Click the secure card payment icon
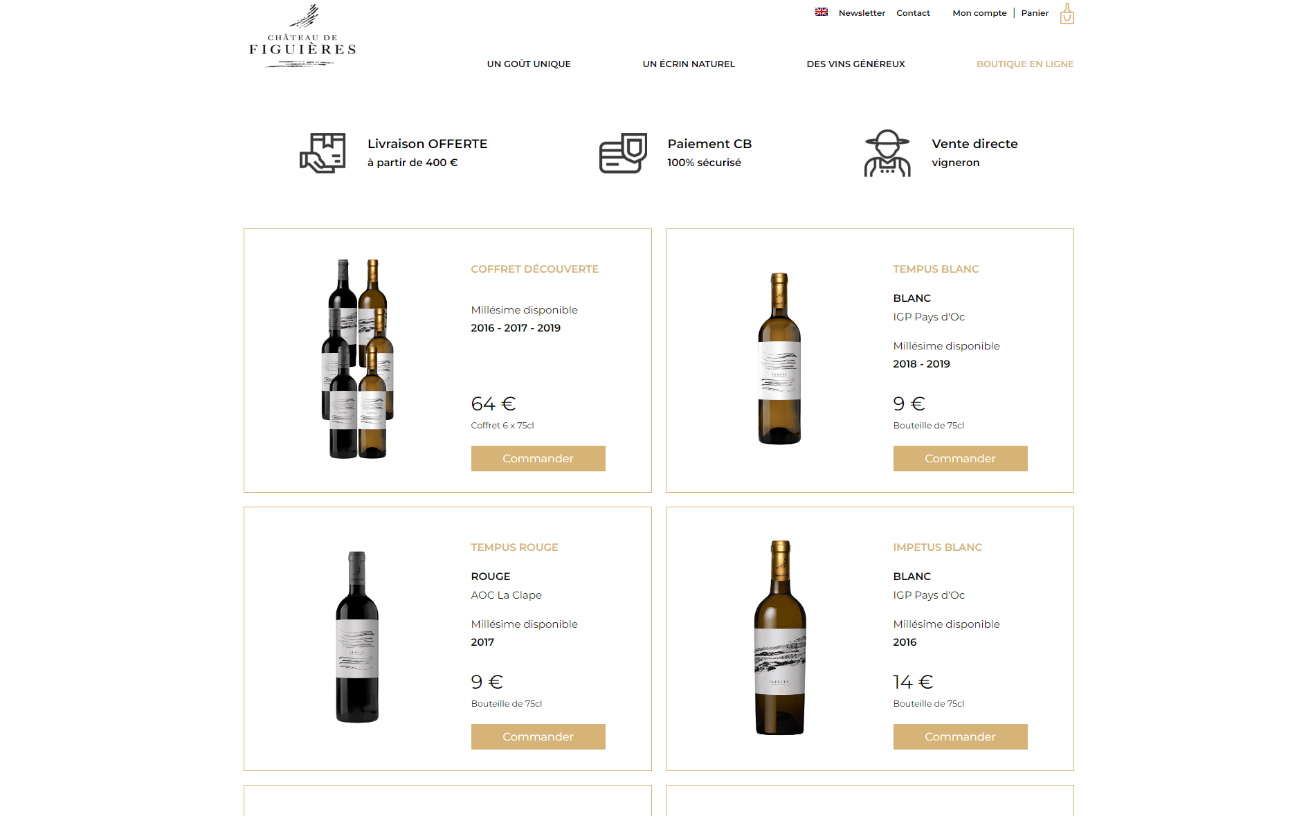Image resolution: width=1315 pixels, height=816 pixels. 623,153
